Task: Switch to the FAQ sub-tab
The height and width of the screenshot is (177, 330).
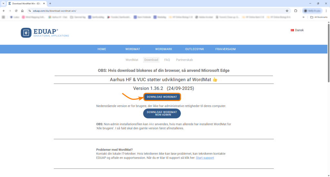Action: pyautogui.click(x=167, y=60)
